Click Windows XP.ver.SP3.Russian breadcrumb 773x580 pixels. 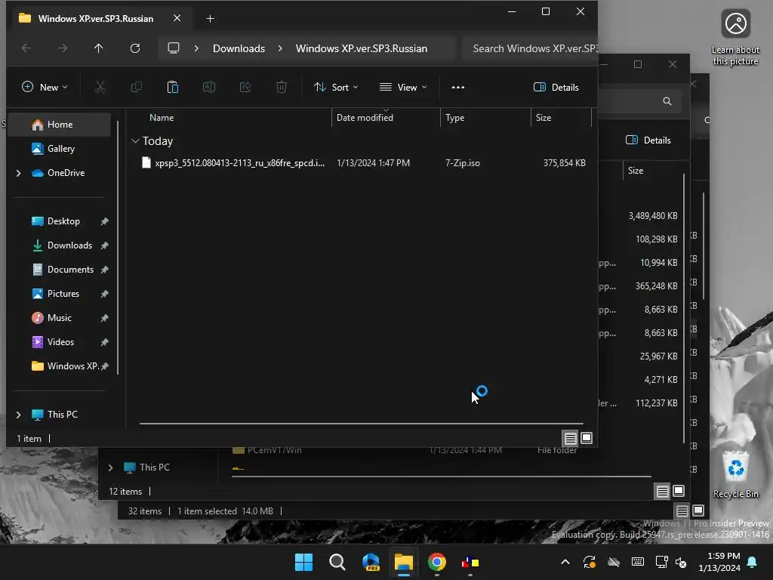point(362,48)
